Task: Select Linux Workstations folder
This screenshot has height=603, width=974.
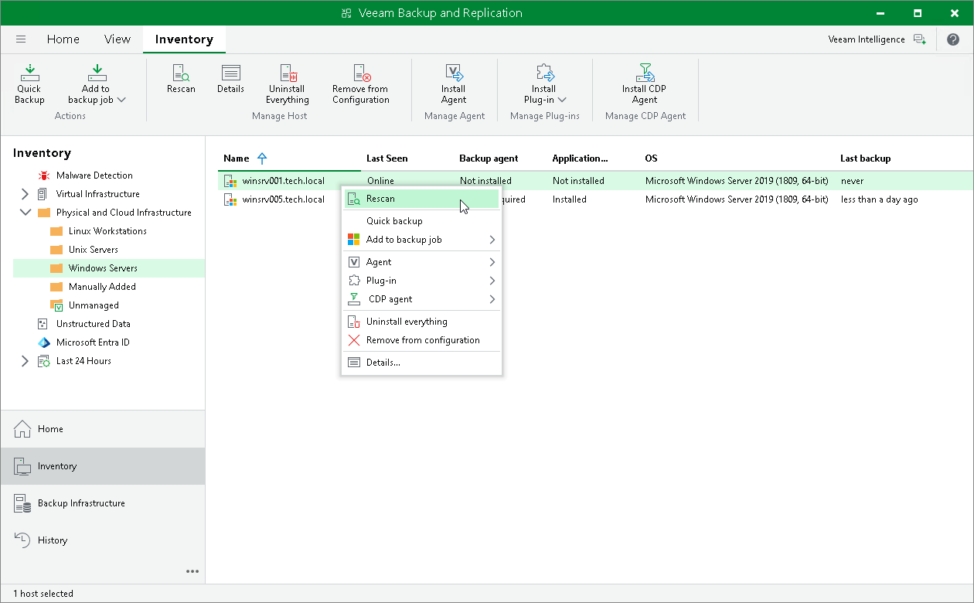Action: pos(107,231)
